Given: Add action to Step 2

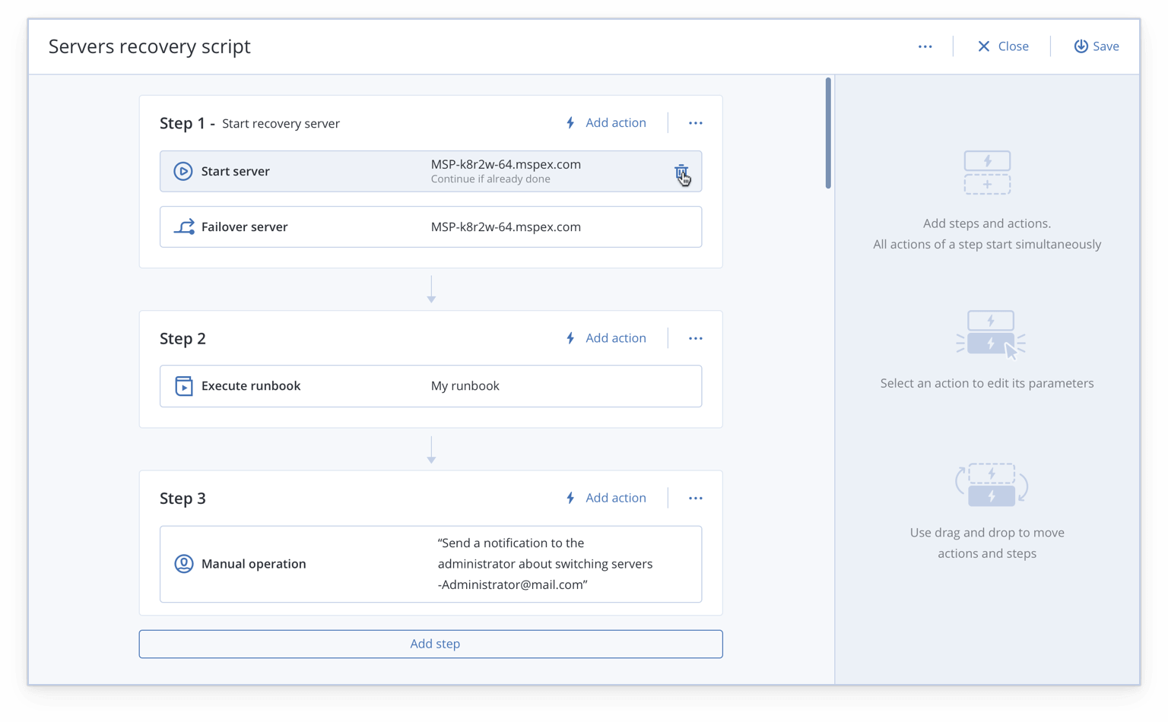Looking at the screenshot, I should 606,338.
